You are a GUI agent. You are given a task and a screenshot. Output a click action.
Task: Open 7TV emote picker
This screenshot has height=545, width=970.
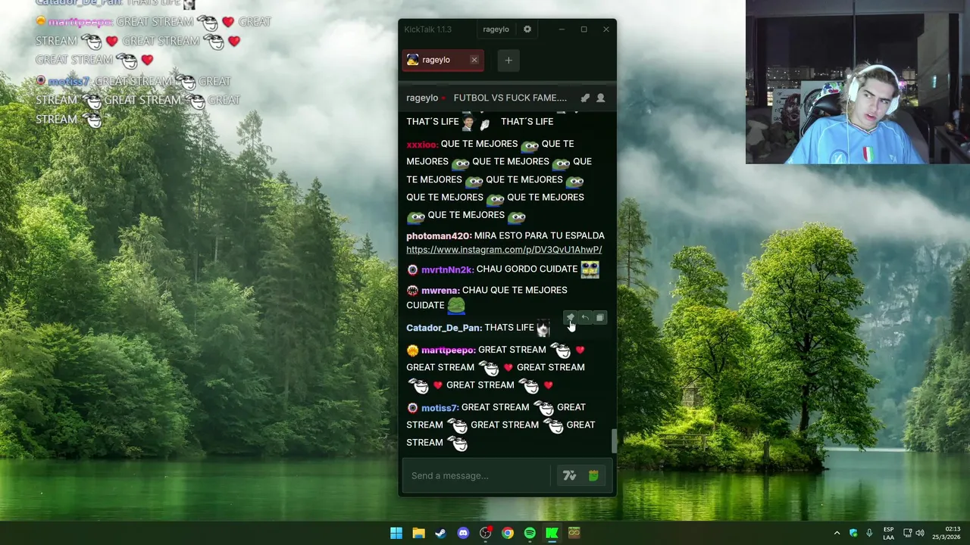click(x=569, y=475)
